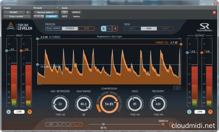Screen dimensions: 219x132
Task: Click the TARGET LVL orange handle
Action: coord(181,44)
